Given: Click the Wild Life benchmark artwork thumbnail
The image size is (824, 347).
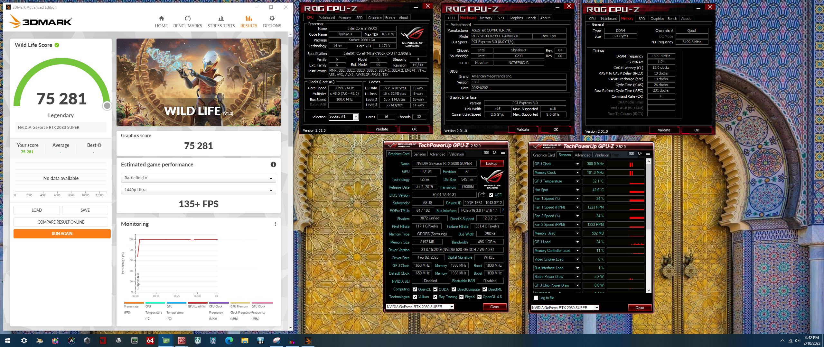Looking at the screenshot, I should [198, 82].
